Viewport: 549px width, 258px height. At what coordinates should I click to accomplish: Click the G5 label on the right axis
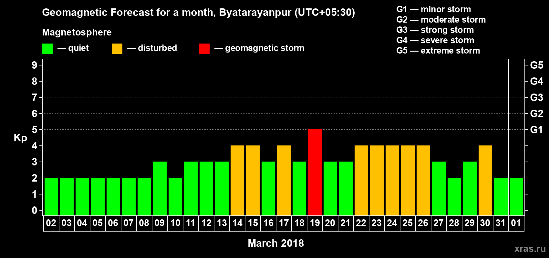coord(536,65)
